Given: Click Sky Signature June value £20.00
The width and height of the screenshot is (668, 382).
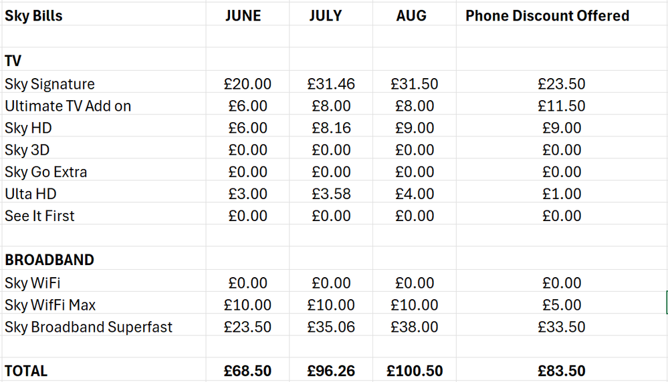Looking at the screenshot, I should pos(247,83).
